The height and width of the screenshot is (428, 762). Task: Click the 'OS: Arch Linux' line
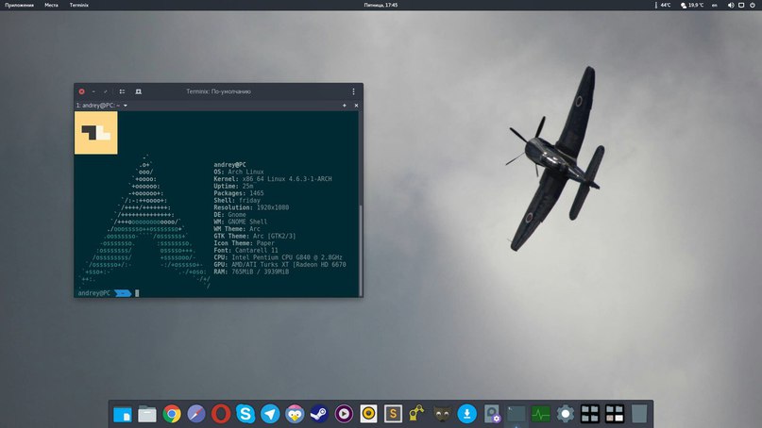[x=239, y=172]
